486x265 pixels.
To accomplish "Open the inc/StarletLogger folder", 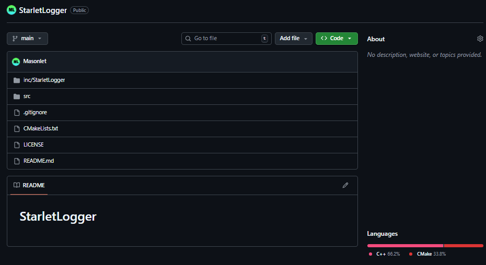I will (x=44, y=80).
